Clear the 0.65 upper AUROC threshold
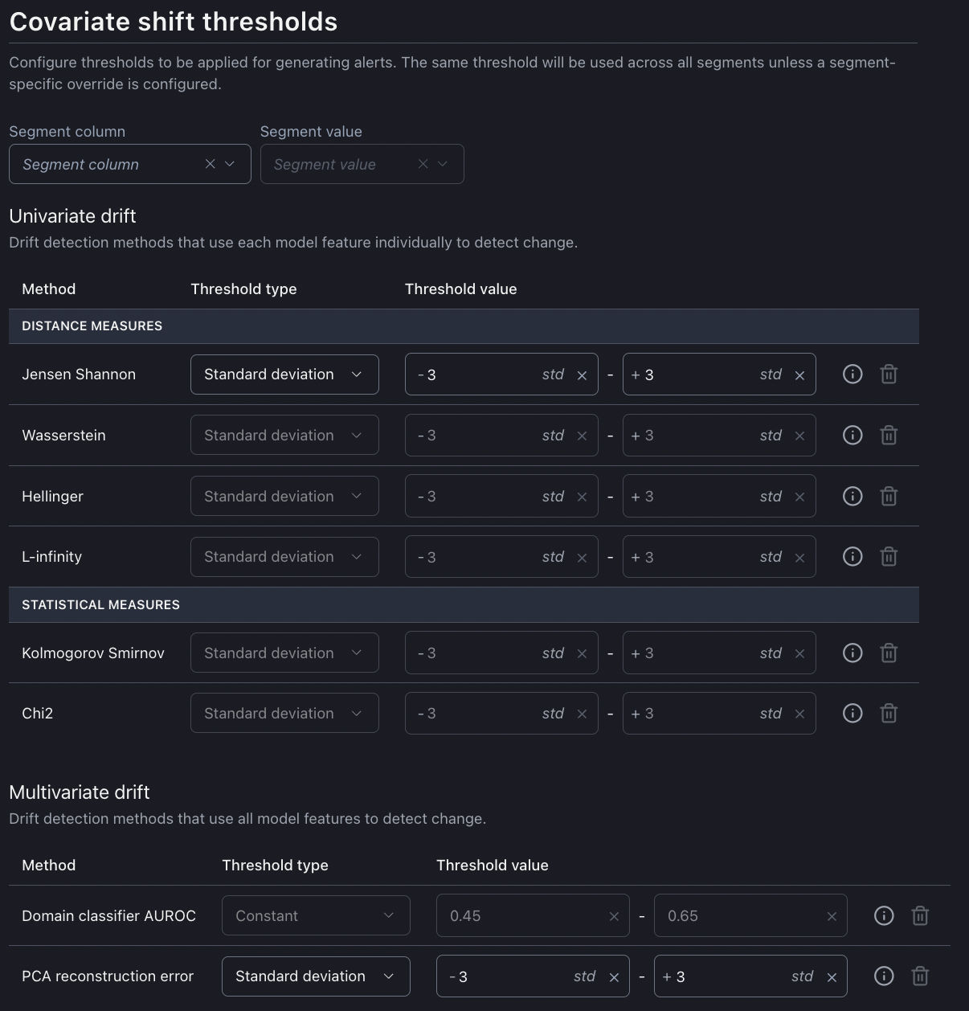The width and height of the screenshot is (969, 1011). (832, 917)
